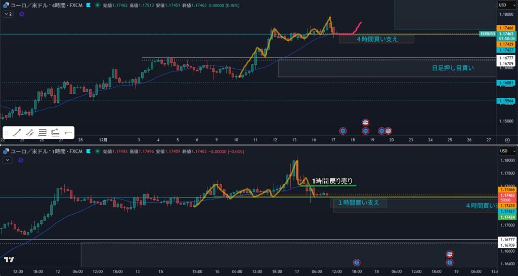This screenshot has height=276, width=518.
Task: Click the cyan flag icon in lower chart
Action: pos(90,151)
